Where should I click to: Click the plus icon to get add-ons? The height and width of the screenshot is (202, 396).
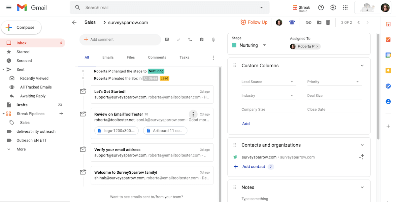coord(388,126)
